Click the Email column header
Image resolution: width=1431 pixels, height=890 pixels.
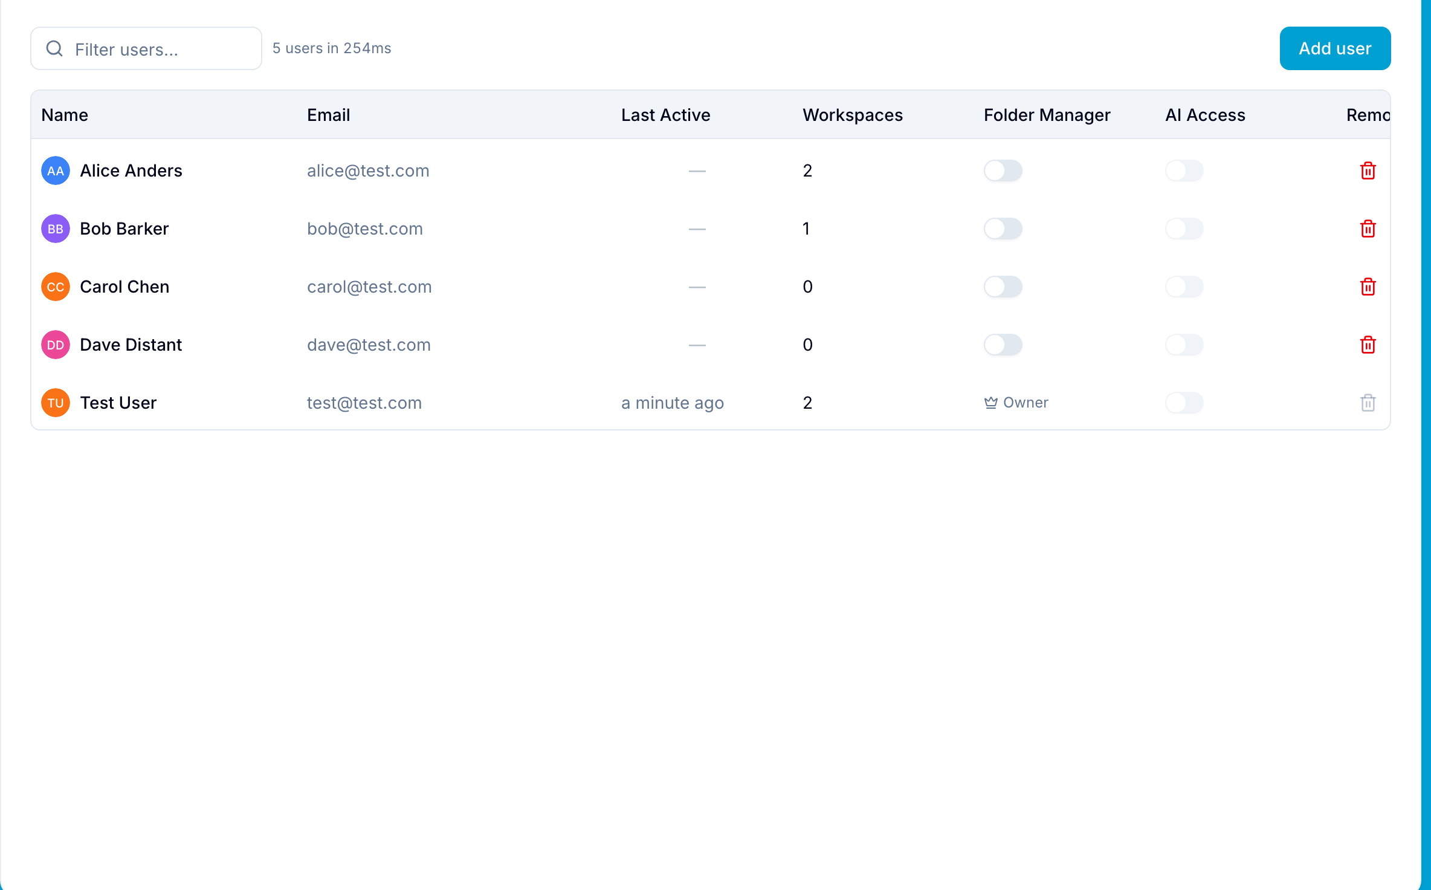click(x=329, y=115)
